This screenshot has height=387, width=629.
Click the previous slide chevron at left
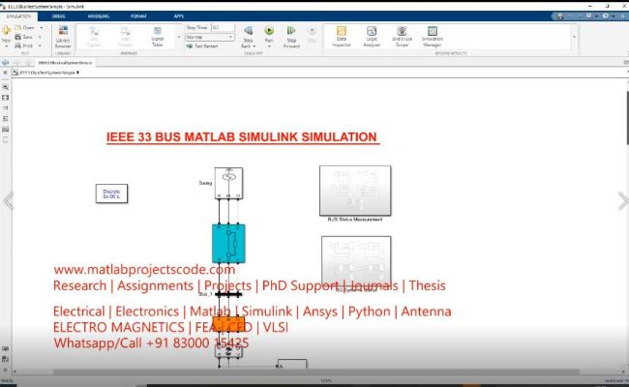tap(9, 201)
